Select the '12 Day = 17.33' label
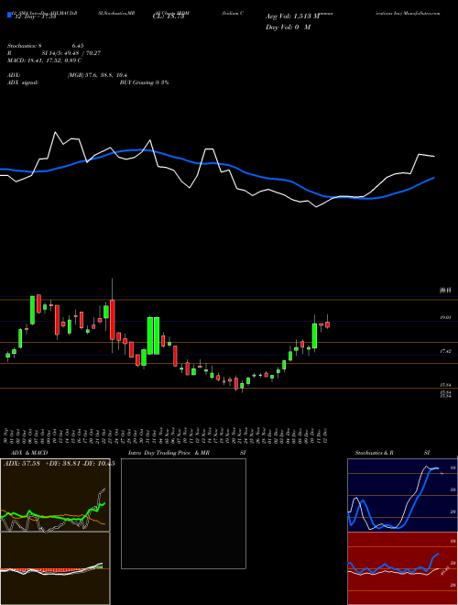 click(x=35, y=16)
